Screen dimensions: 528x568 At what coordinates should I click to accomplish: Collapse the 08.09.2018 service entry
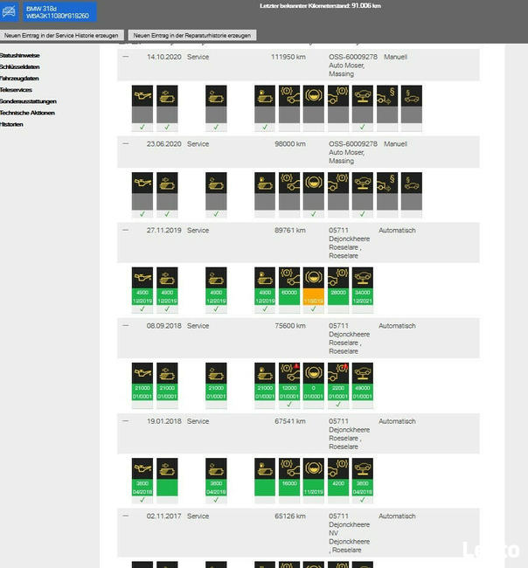tap(125, 326)
